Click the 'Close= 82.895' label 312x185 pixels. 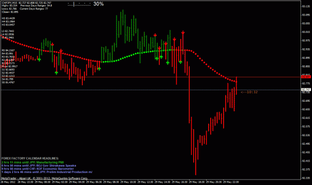click(10, 12)
